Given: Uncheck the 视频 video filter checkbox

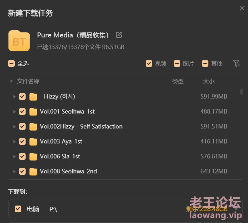Looking at the screenshot, I should click(149, 64).
